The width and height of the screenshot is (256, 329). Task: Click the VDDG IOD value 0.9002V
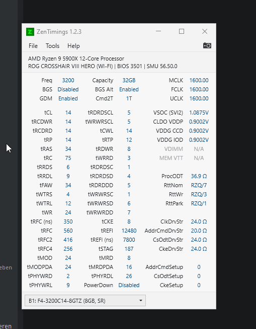199,140
